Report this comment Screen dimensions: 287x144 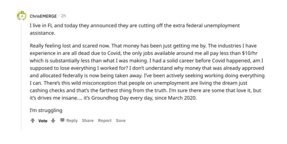coord(105,121)
